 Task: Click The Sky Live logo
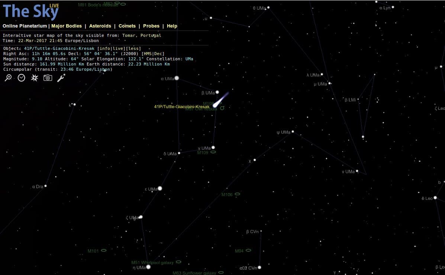coord(30,12)
